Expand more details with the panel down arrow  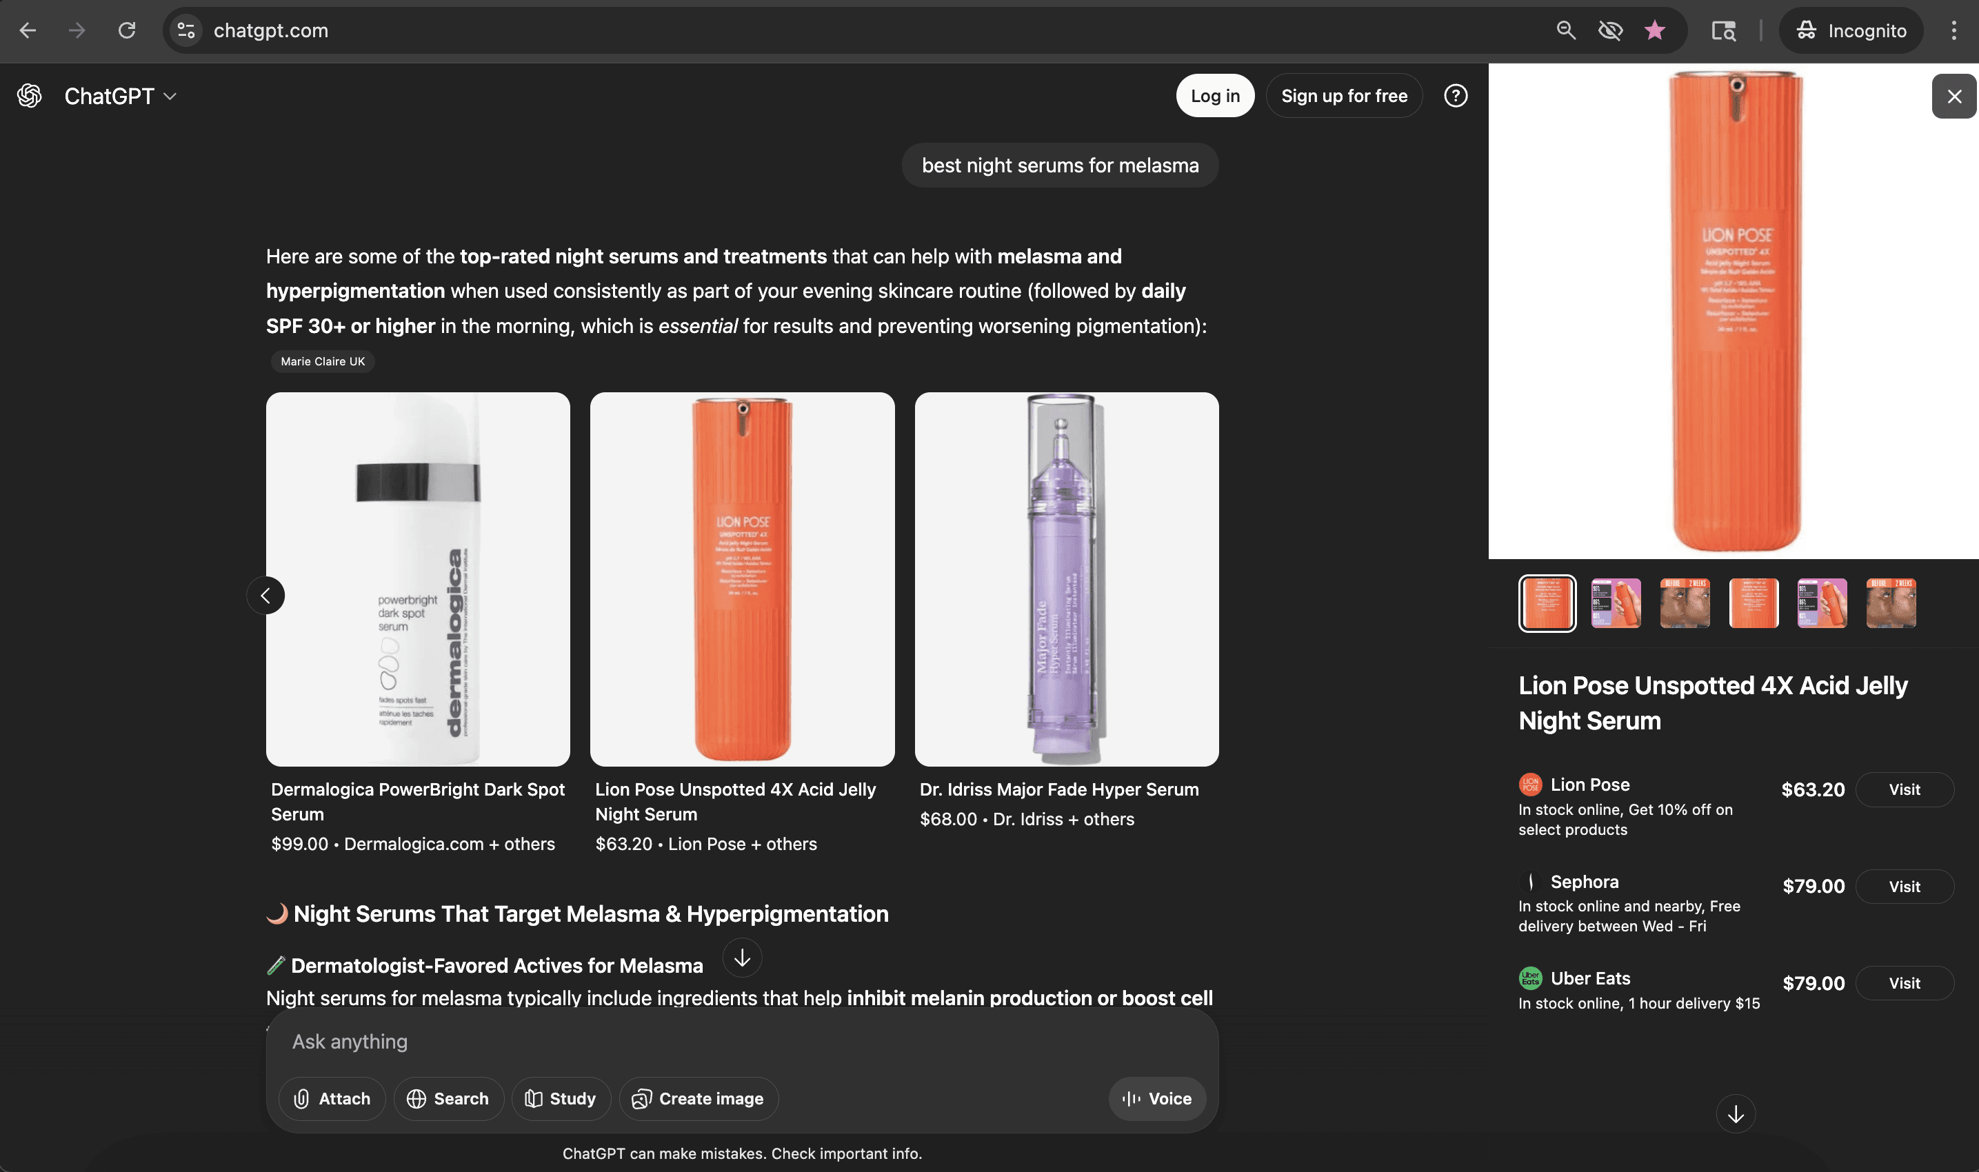click(x=1736, y=1113)
